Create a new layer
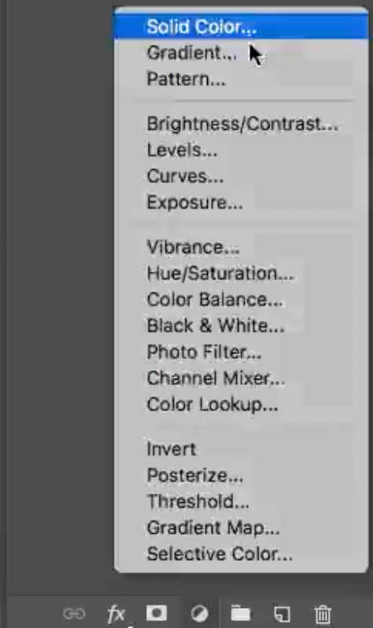 pyautogui.click(x=282, y=614)
